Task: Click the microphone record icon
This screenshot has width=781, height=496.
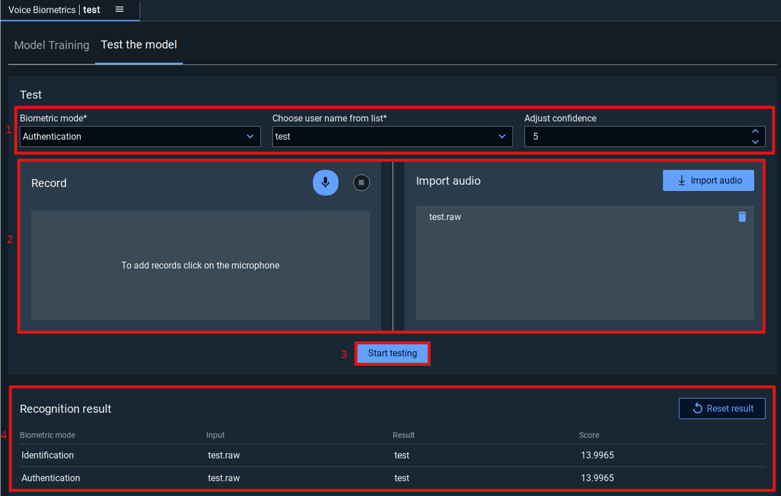Action: (x=325, y=183)
